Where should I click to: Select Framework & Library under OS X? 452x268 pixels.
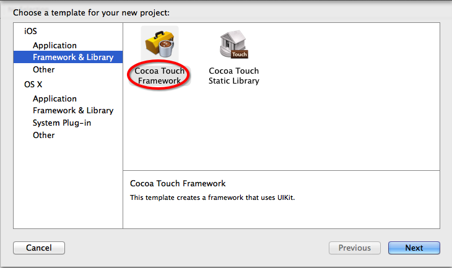(73, 111)
